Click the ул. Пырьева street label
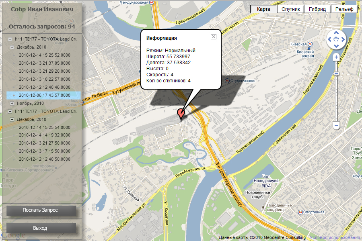Viewport: 362px width, 241px height. pos(131,193)
